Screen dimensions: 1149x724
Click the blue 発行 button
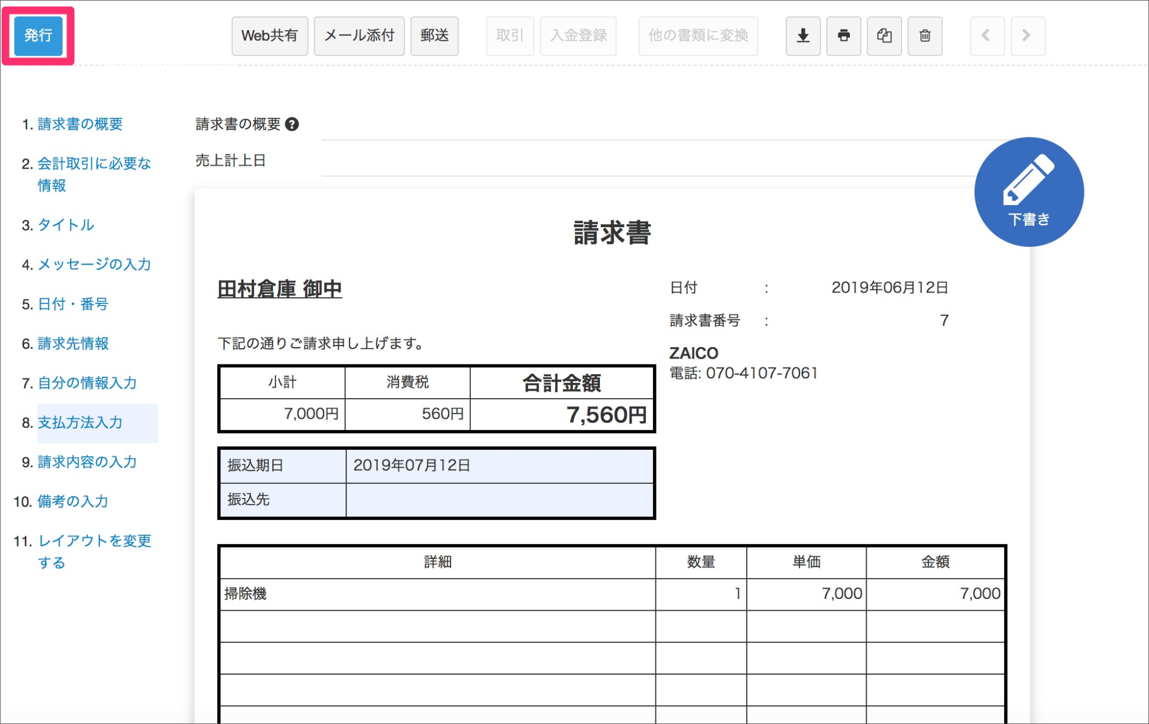tap(38, 36)
